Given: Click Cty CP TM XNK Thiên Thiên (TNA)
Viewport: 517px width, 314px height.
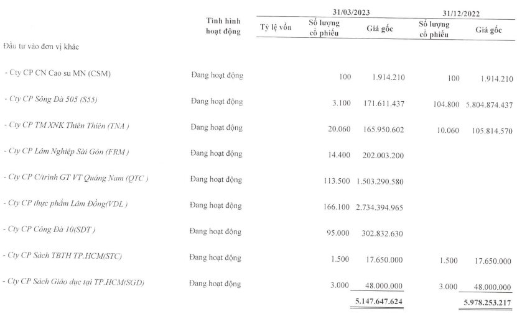Looking at the screenshot, I should (x=67, y=125).
